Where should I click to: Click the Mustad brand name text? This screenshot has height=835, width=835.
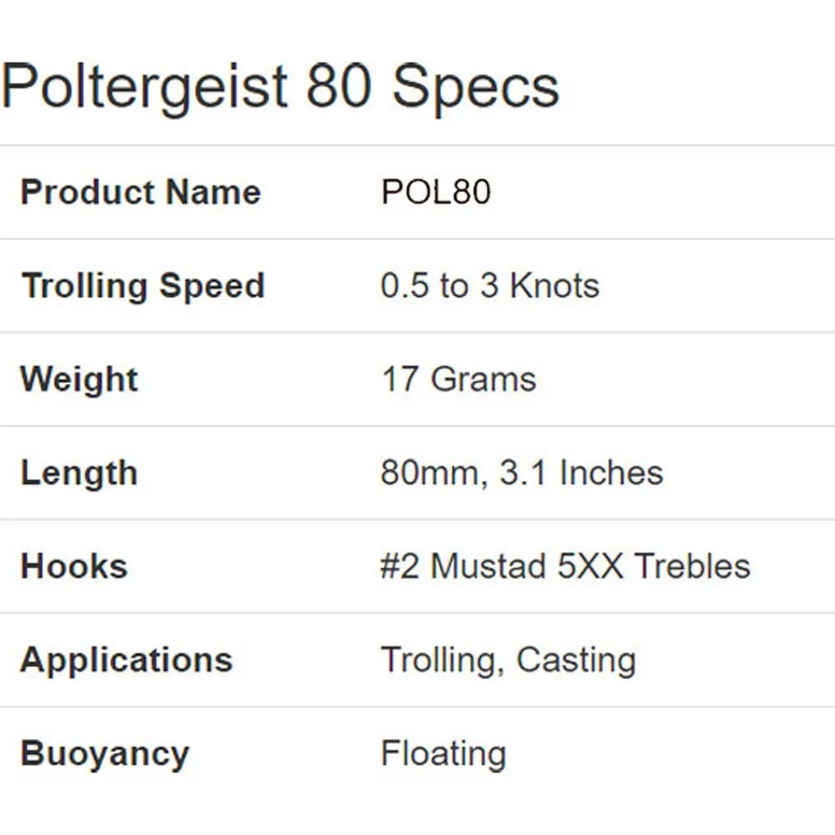click(x=488, y=566)
